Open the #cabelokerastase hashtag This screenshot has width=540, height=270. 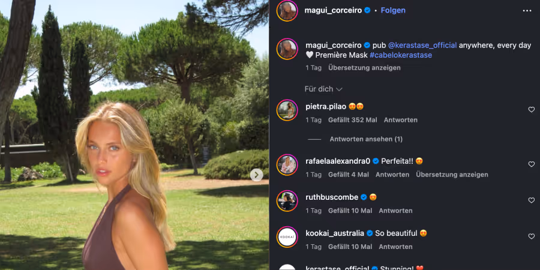coord(401,55)
